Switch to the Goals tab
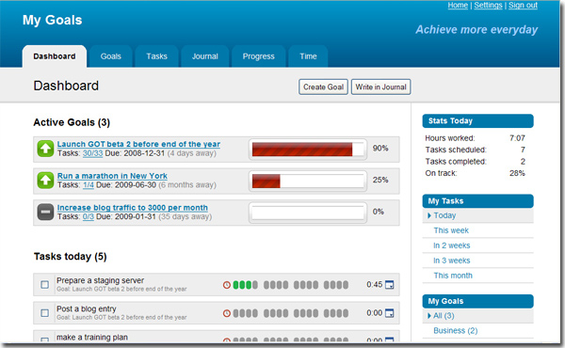The height and width of the screenshot is (348, 565). tap(110, 56)
